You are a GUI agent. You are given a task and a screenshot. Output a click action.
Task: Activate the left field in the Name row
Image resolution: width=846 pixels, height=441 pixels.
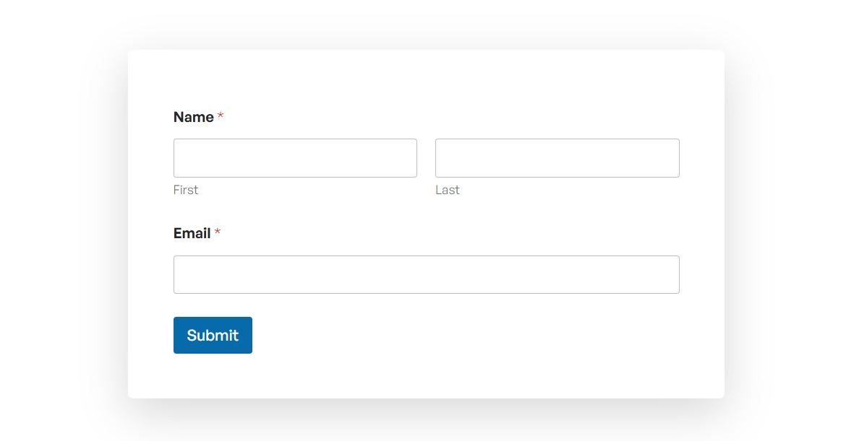coord(295,158)
